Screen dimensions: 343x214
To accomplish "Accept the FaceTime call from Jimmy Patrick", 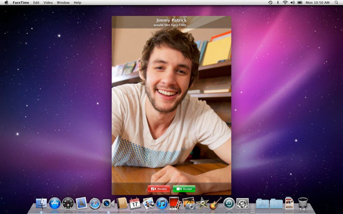I will pos(184,189).
